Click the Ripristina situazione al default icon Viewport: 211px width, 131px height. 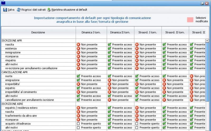[x=49, y=10]
